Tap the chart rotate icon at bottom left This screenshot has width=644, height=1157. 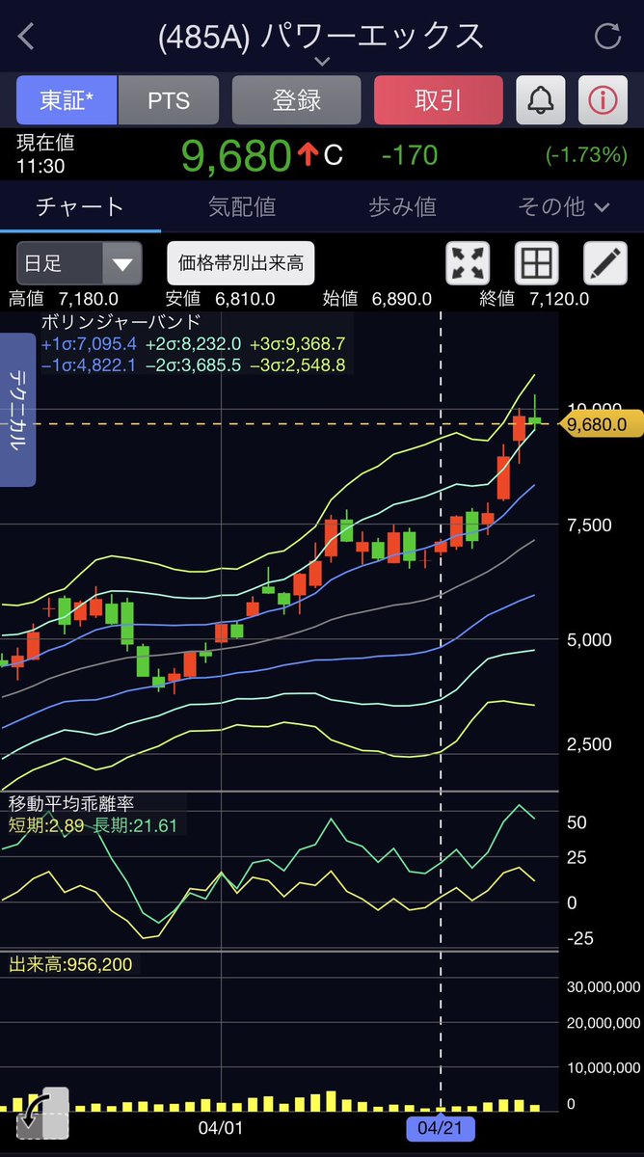click(42, 1115)
